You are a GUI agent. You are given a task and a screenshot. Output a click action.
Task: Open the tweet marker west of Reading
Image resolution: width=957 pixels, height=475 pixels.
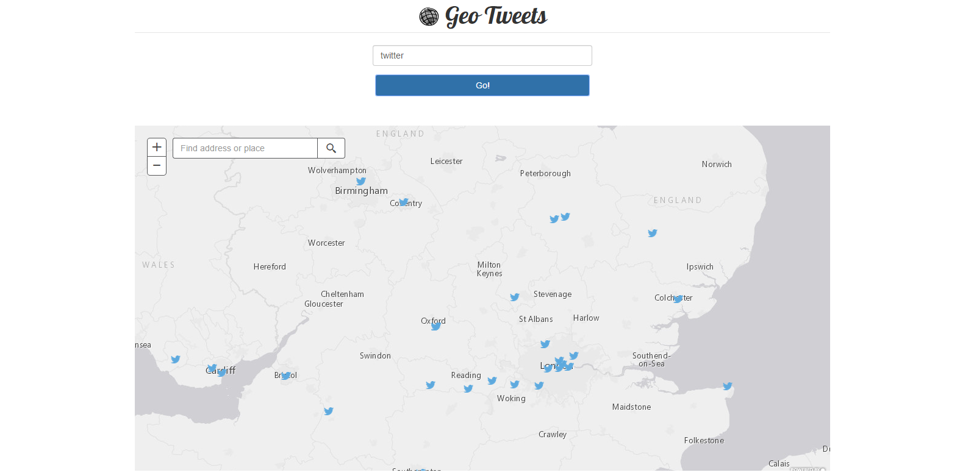pyautogui.click(x=431, y=385)
